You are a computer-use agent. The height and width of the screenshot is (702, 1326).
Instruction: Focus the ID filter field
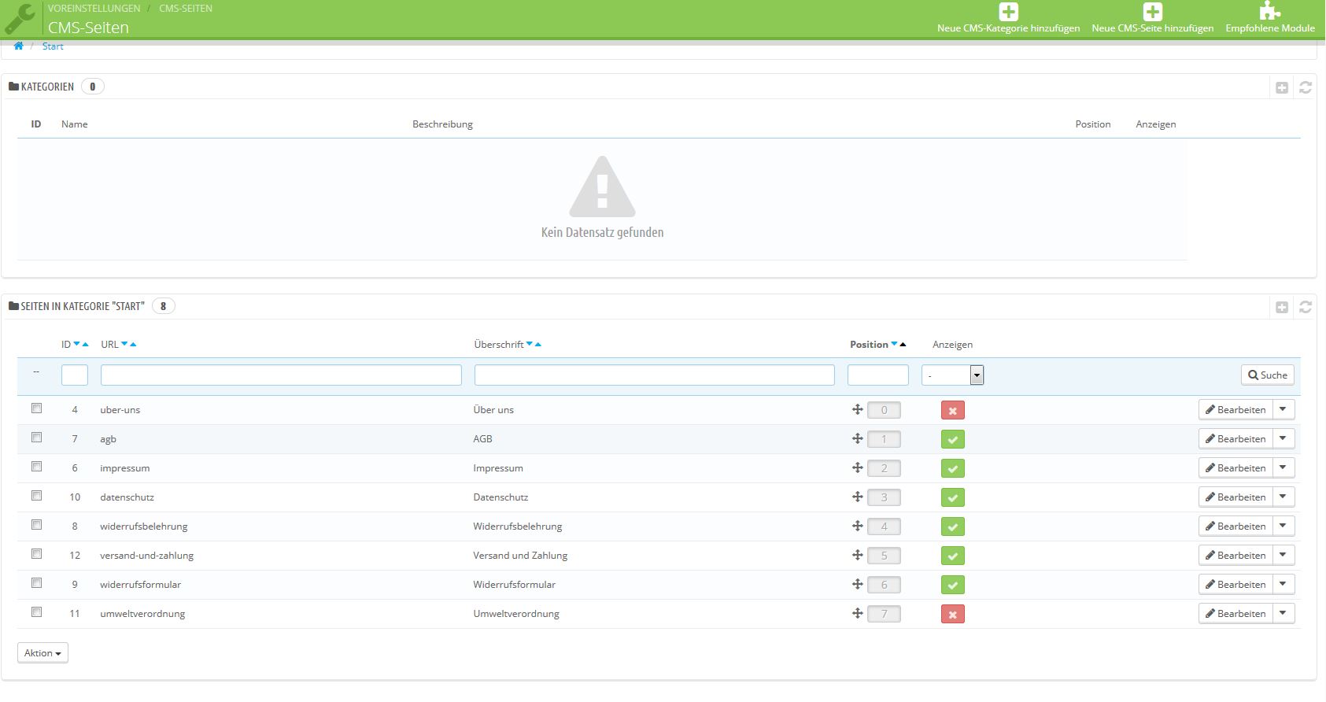point(75,375)
